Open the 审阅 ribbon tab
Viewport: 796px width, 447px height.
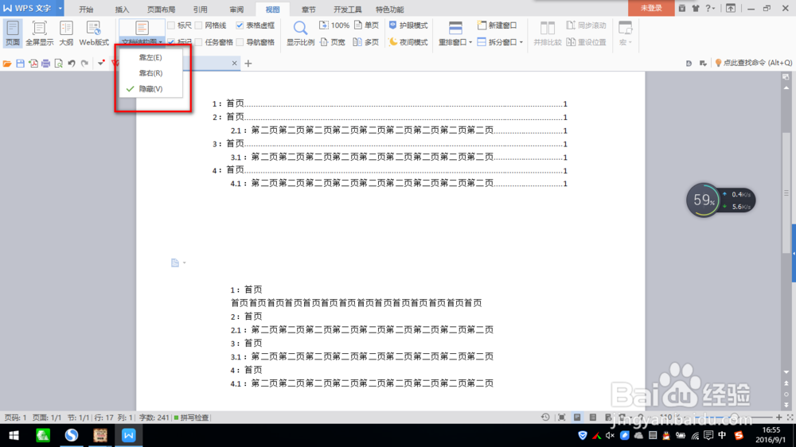236,9
